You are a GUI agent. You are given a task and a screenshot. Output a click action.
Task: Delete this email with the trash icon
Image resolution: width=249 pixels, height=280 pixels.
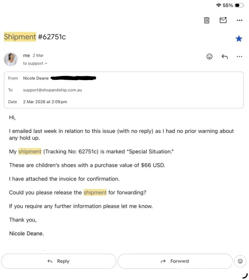(x=207, y=20)
